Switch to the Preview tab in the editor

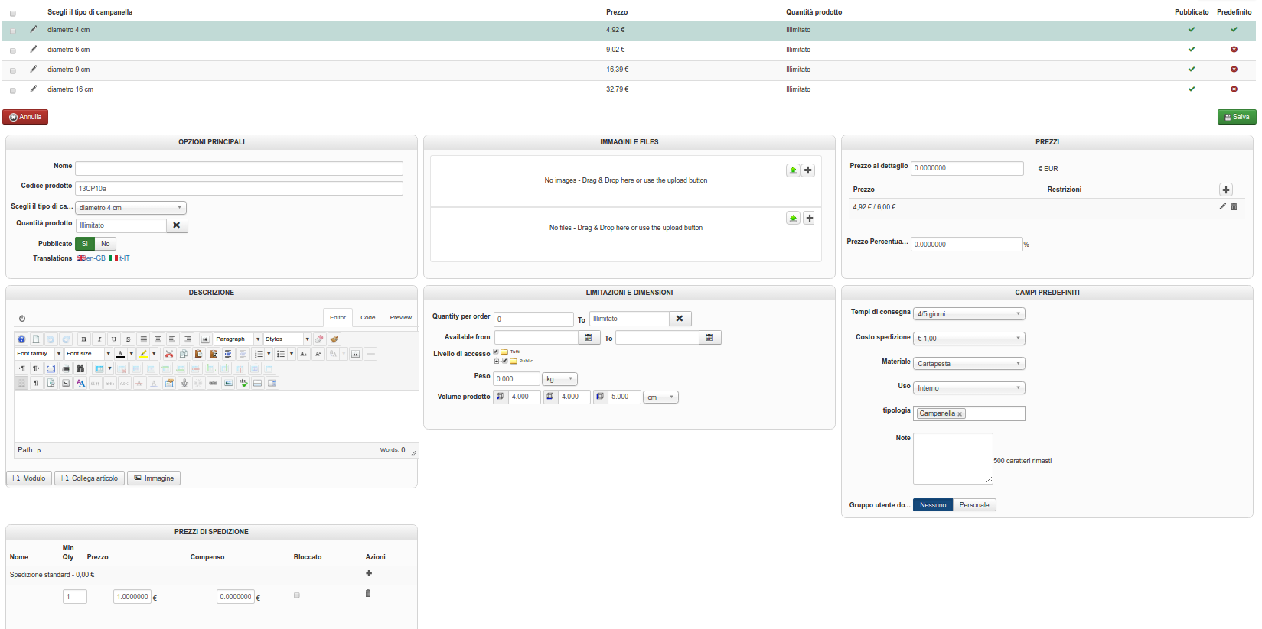400,317
